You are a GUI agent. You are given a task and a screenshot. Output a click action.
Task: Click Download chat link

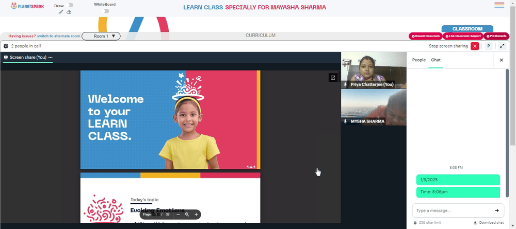(x=488, y=222)
